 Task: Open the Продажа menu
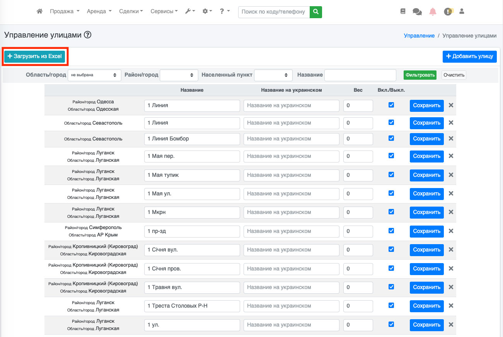coord(65,12)
